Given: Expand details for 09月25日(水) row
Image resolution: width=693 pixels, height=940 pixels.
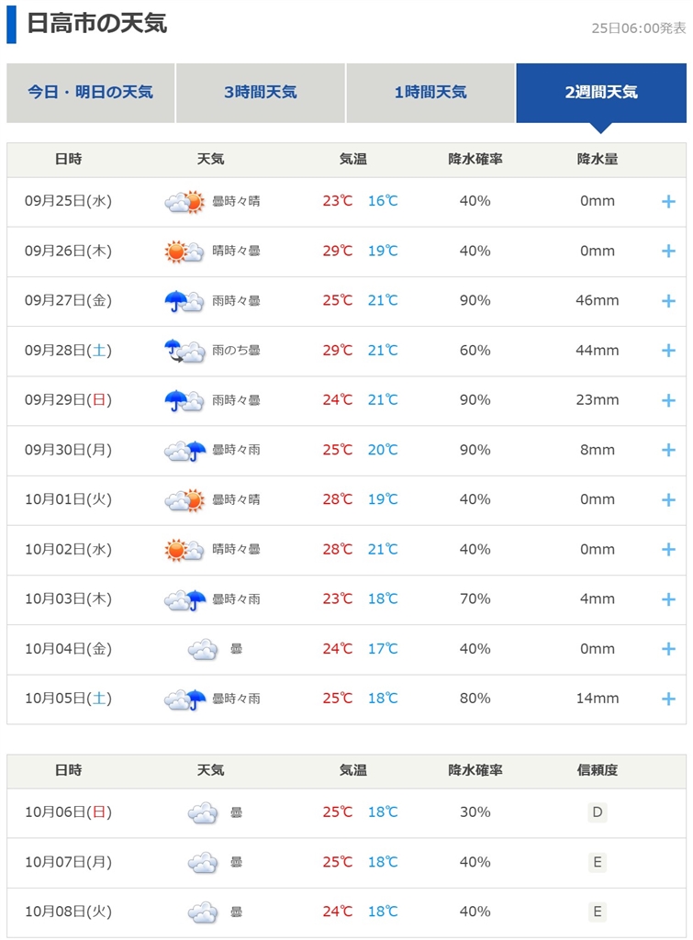Looking at the screenshot, I should (x=668, y=201).
